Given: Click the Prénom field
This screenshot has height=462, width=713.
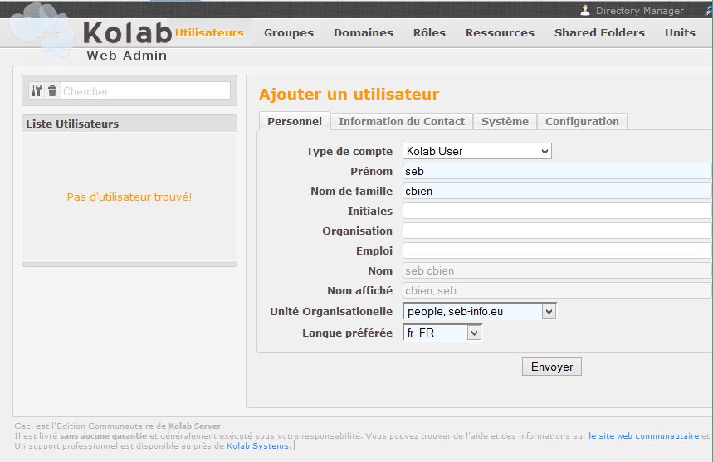Looking at the screenshot, I should tap(558, 171).
